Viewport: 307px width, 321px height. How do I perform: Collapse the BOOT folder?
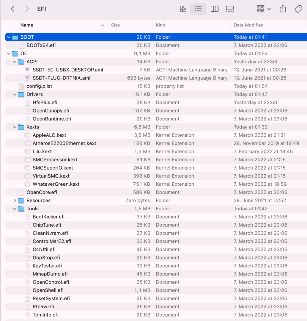coord(9,37)
